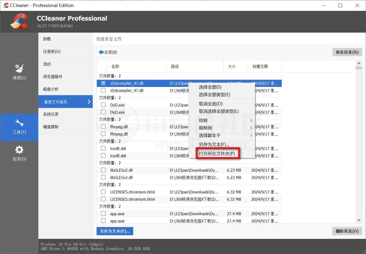Click second libGLESv2.dll 6.23 MB size
The height and width of the screenshot is (254, 366).
pos(234,177)
